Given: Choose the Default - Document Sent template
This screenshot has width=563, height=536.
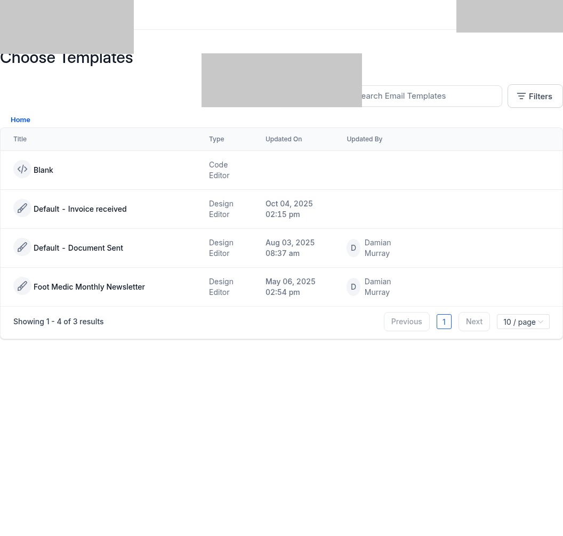Looking at the screenshot, I should (78, 248).
